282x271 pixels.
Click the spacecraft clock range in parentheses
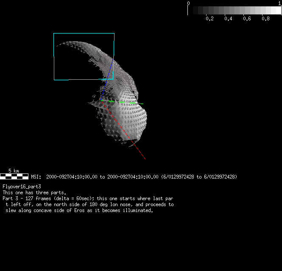[x=198, y=176]
